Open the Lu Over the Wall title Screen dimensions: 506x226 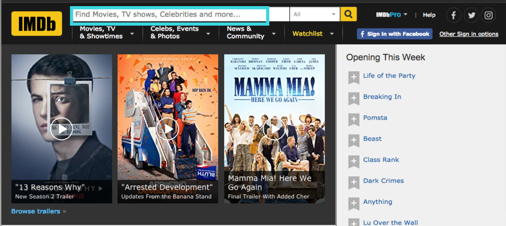pyautogui.click(x=391, y=222)
